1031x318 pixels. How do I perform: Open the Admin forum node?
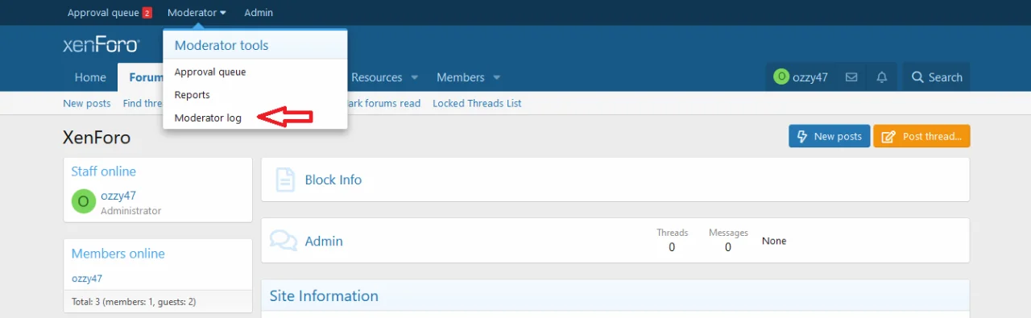324,241
